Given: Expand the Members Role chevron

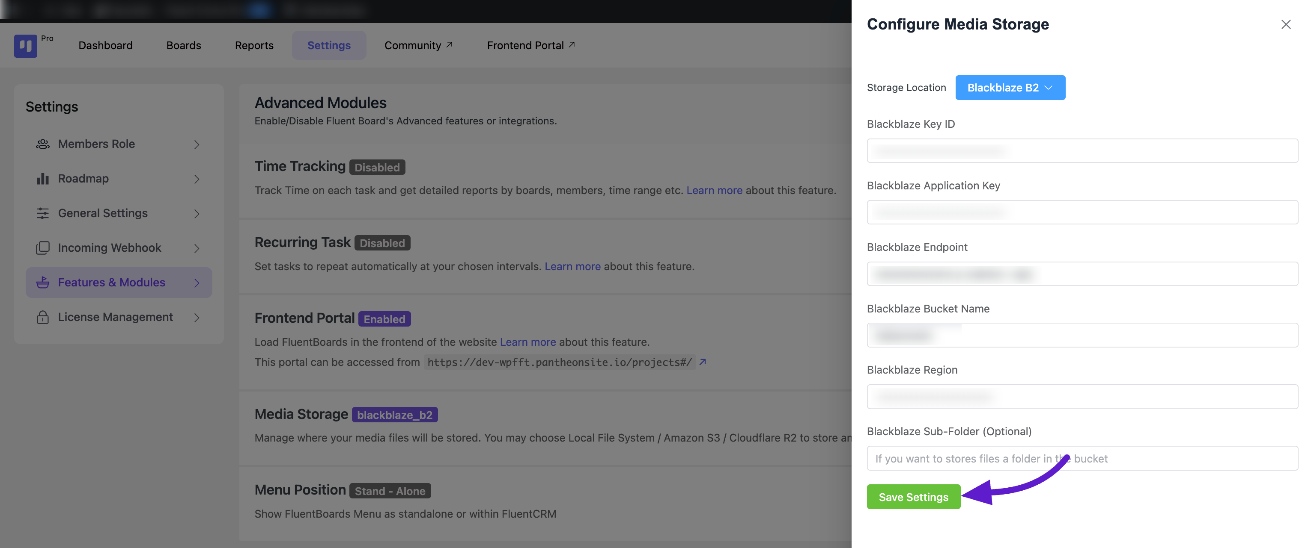Looking at the screenshot, I should click(197, 145).
